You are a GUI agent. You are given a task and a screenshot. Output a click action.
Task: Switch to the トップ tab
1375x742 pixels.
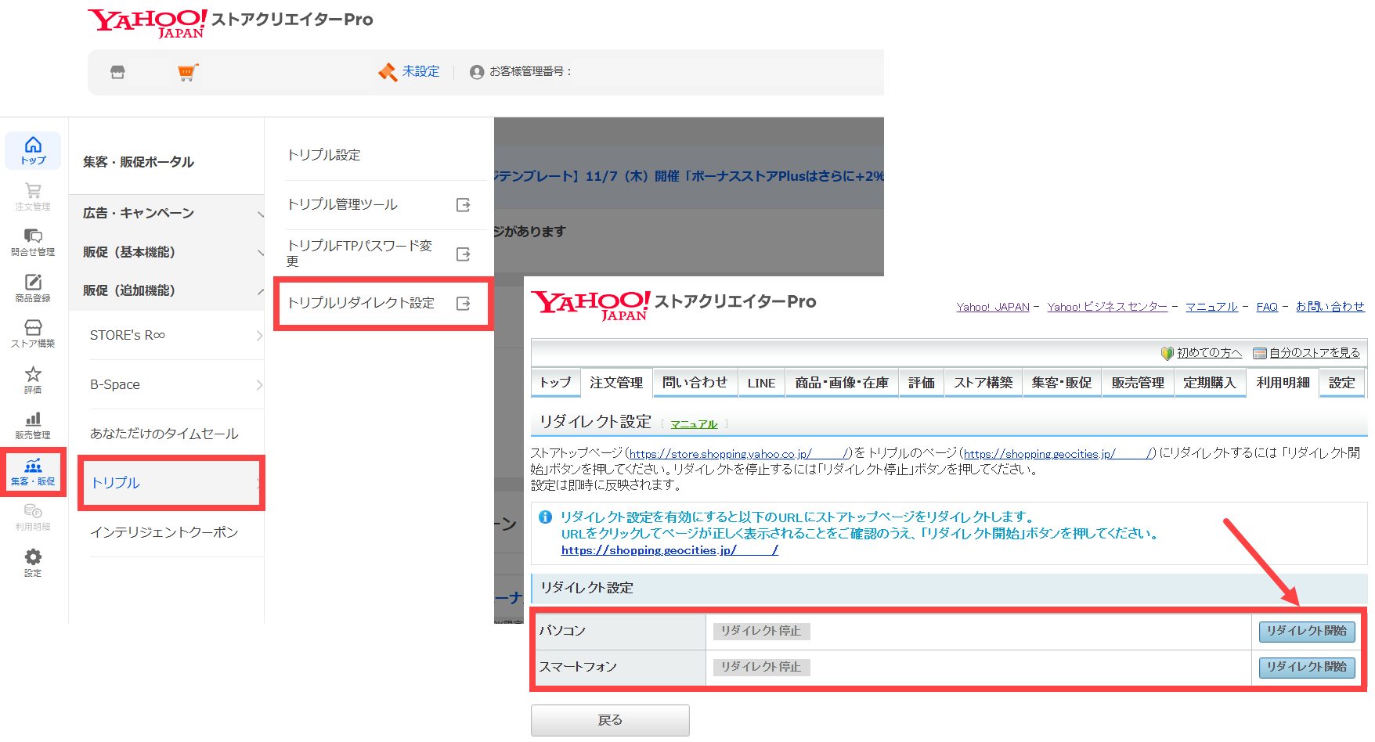(556, 383)
